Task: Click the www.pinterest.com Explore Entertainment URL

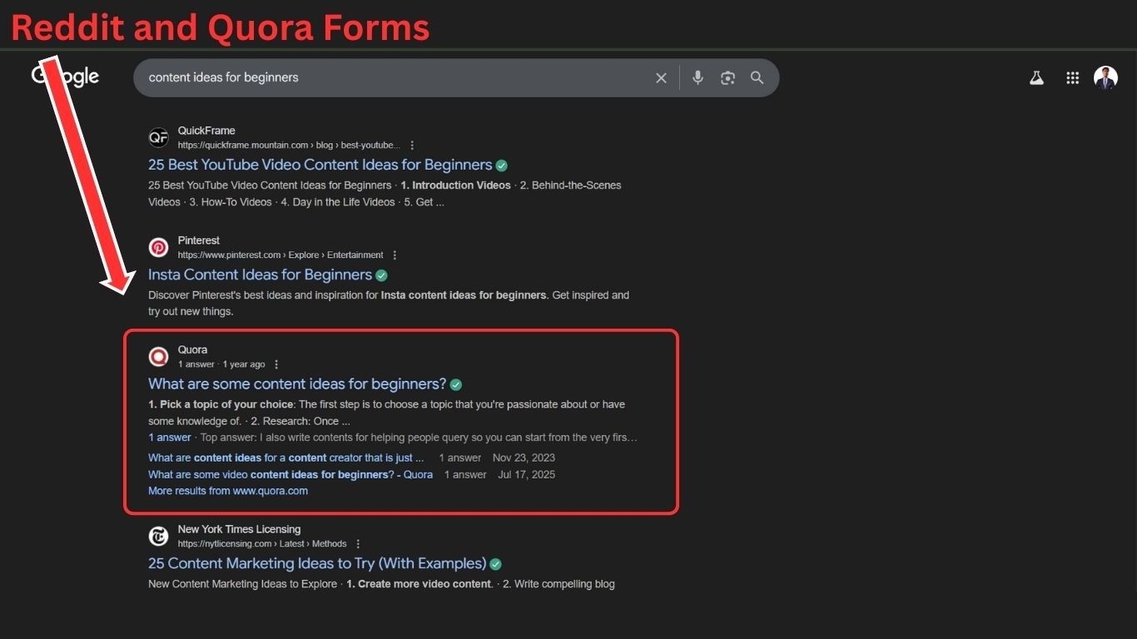Action: (x=281, y=255)
